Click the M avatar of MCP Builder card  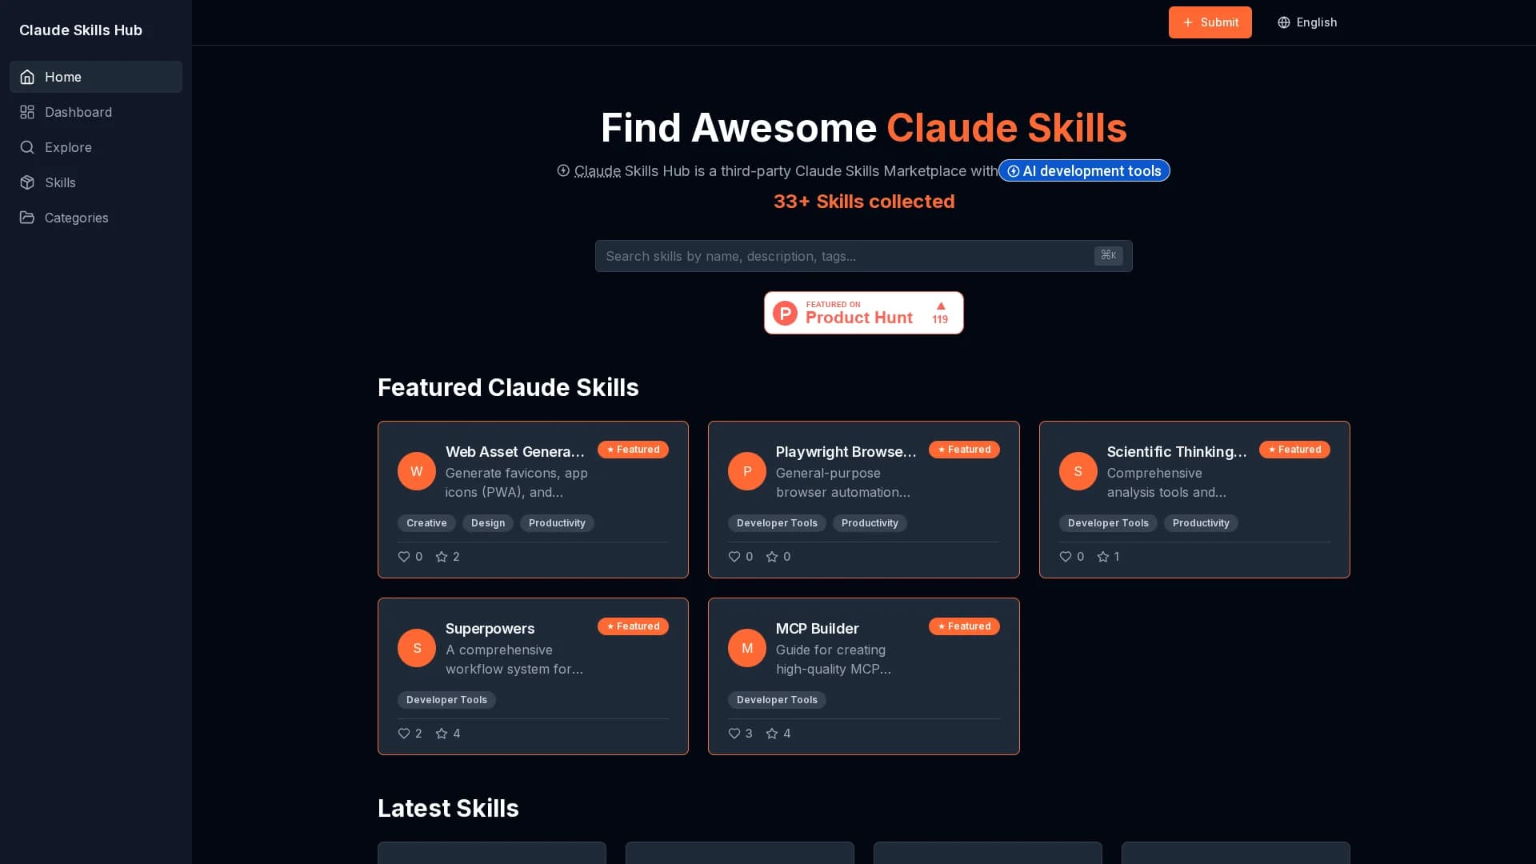[747, 648]
